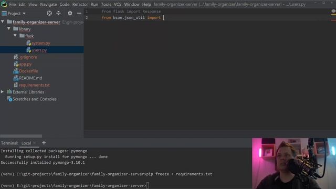Place cursor on line 2 of code
The image size is (336, 189).
point(163,17)
